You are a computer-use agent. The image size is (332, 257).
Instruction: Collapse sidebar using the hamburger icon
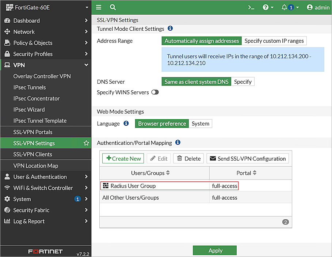click(98, 7)
